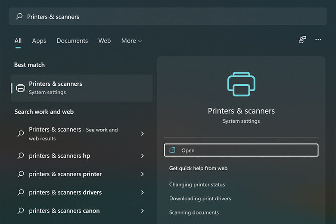Select 'printers & scanners drivers' suggestion
Viewport: 336px width, 224px height.
[81, 192]
